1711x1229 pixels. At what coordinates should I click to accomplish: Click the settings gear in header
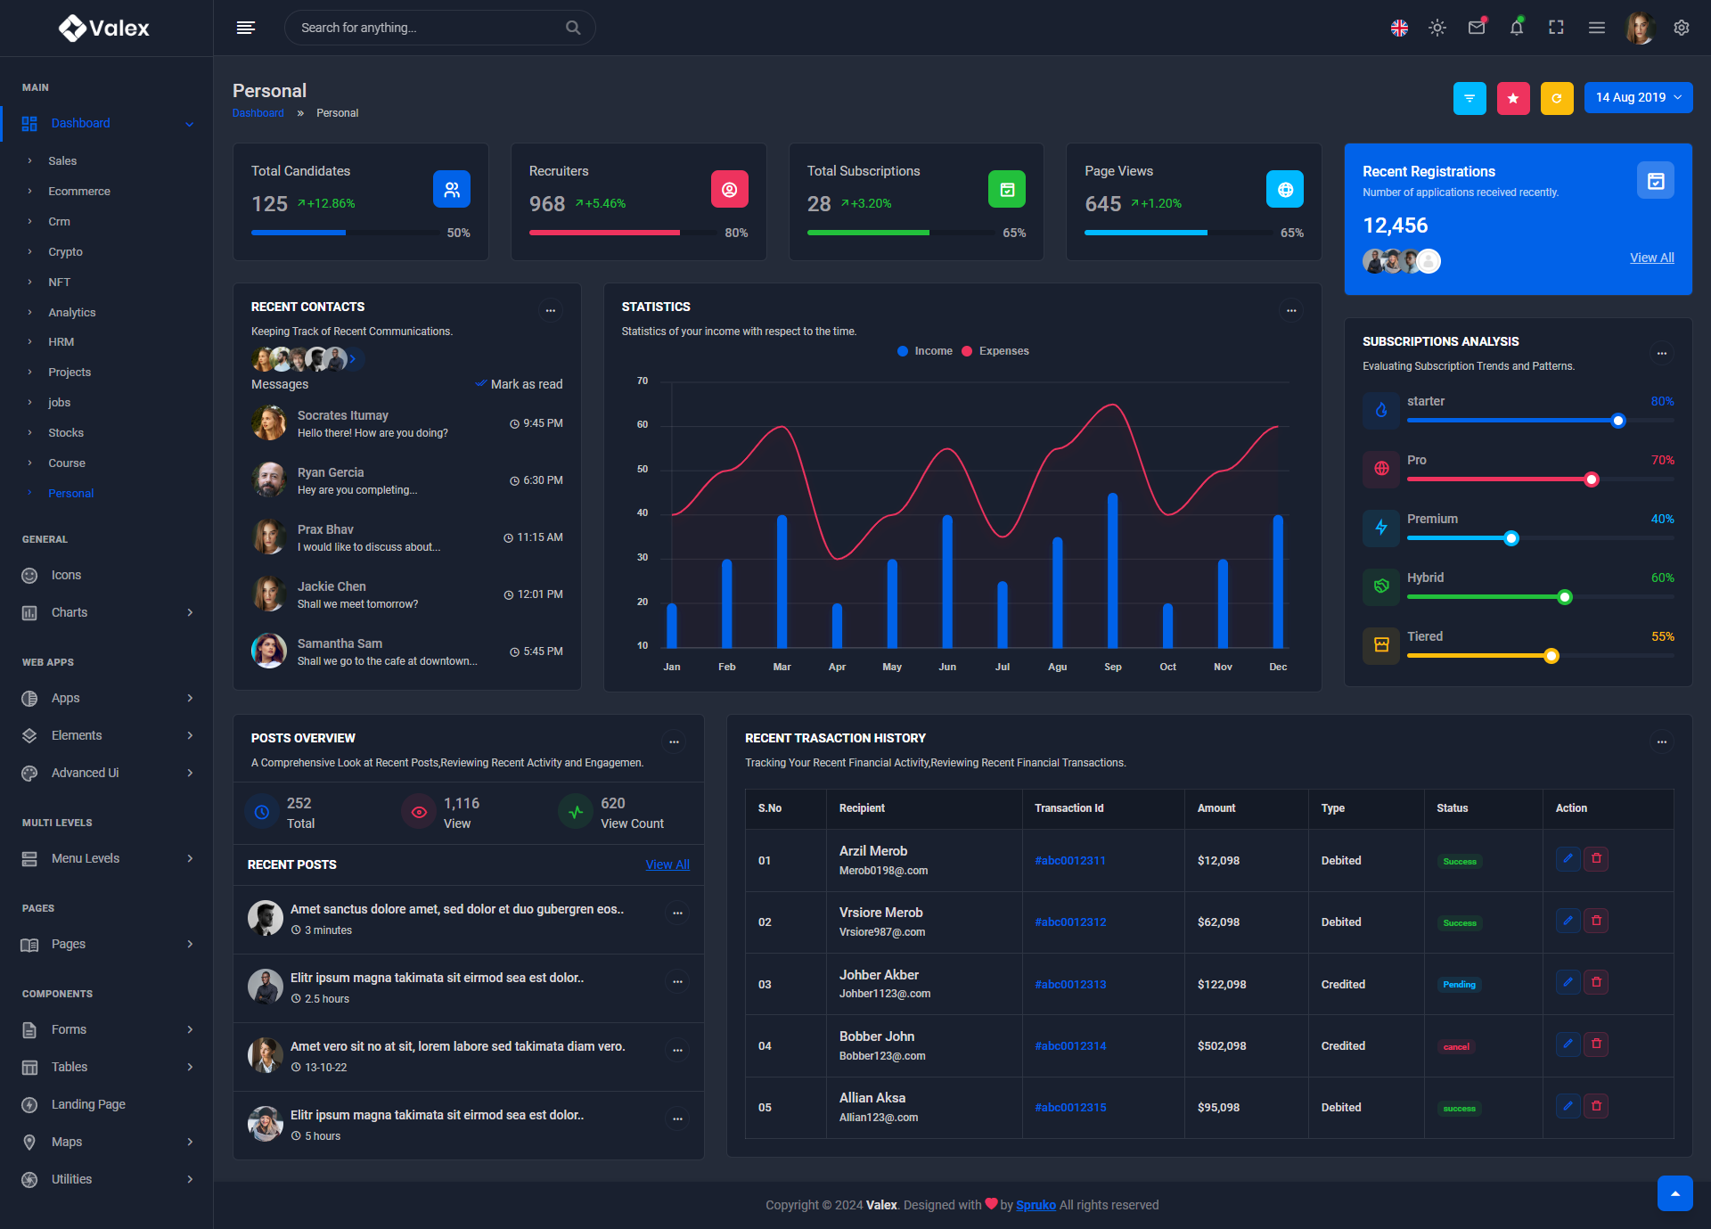tap(1682, 28)
